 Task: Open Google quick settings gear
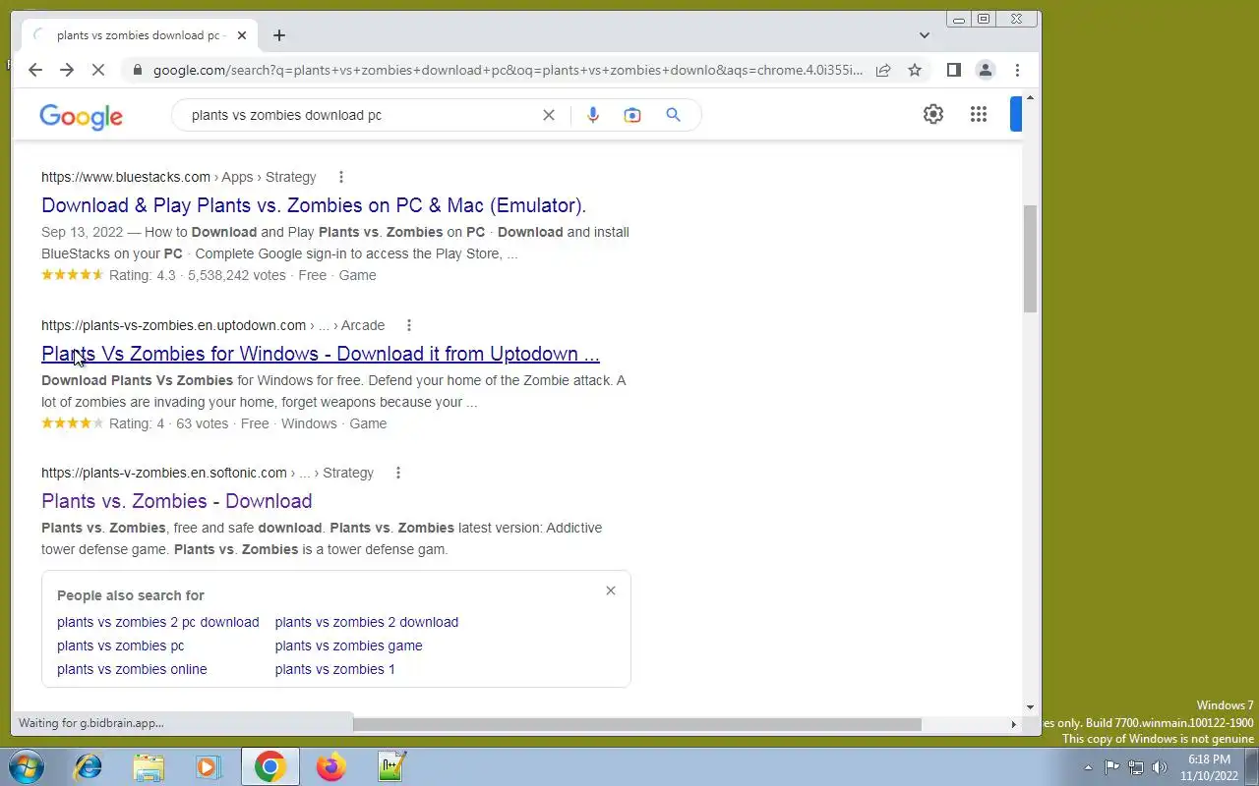click(x=933, y=115)
